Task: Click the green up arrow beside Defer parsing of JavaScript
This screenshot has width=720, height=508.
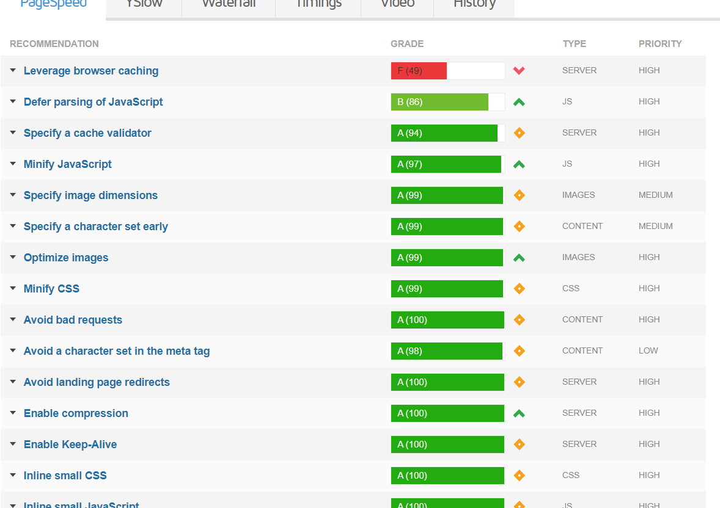Action: [519, 101]
